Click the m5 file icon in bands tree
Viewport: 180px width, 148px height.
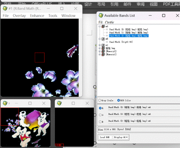tap(103, 39)
